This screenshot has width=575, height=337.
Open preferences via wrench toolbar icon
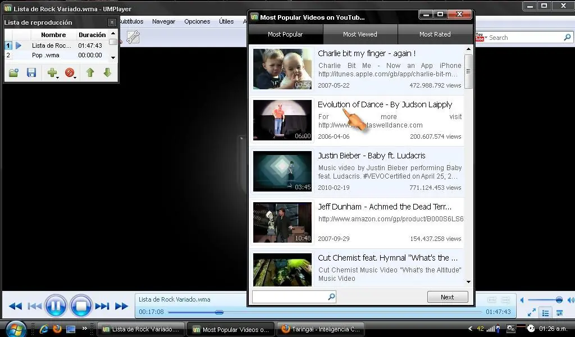click(x=133, y=37)
